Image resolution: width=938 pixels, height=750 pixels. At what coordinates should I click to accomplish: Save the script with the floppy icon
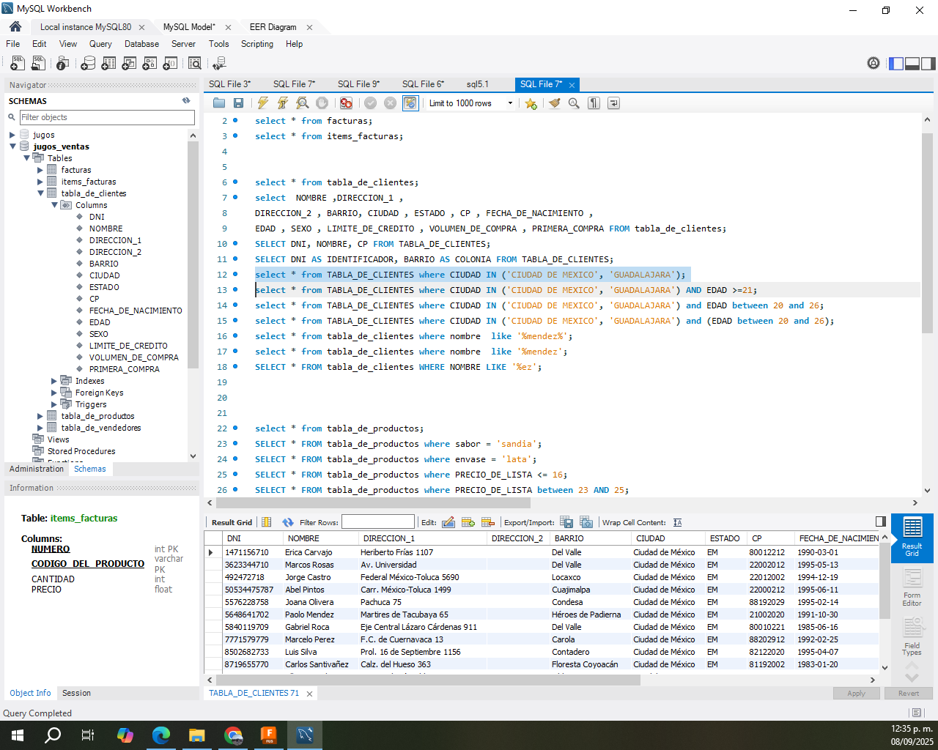238,103
